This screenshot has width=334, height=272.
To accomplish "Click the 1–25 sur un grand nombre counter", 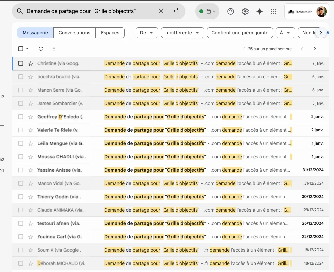I will [x=268, y=49].
